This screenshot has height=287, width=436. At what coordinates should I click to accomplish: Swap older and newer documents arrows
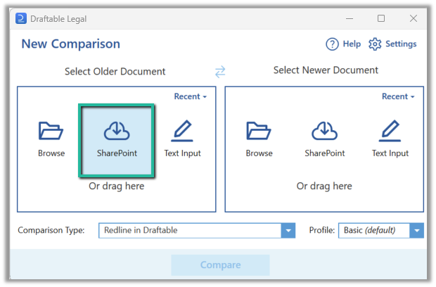click(x=220, y=72)
